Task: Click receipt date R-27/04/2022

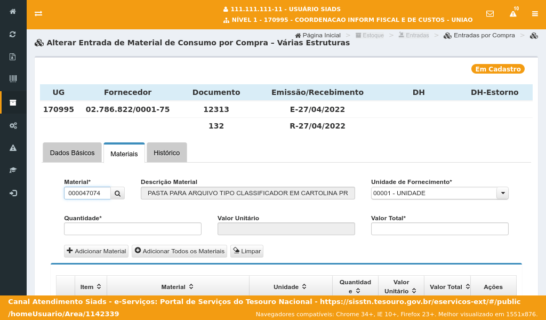Action: (317, 126)
